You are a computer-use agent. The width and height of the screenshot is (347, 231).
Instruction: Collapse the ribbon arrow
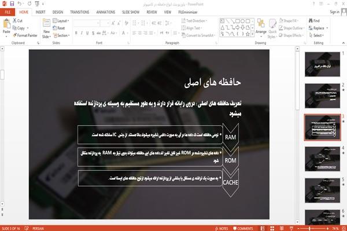[x=343, y=43]
